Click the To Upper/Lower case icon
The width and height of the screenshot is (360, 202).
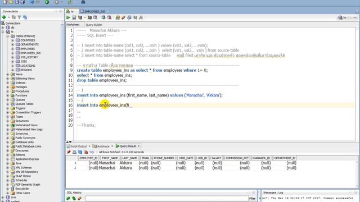(x=135, y=17)
